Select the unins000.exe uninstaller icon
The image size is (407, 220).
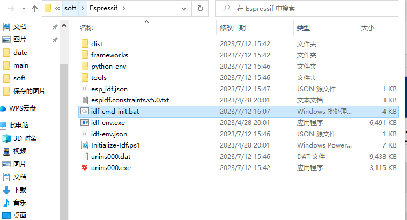point(85,168)
